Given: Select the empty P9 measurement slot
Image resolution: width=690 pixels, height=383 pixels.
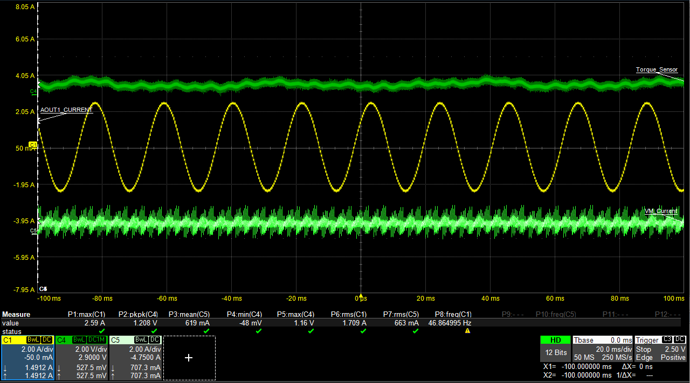Looking at the screenshot, I should click(510, 314).
